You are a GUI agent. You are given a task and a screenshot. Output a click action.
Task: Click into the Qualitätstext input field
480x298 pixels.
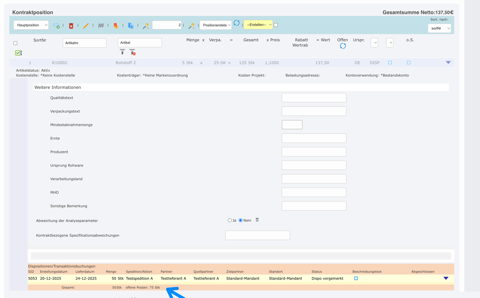tap(314, 98)
